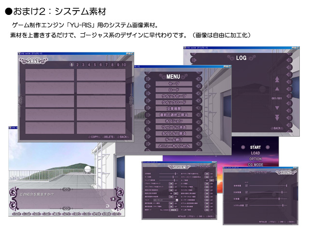Choose オプション in the MENU window
The width and height of the screenshot is (309, 231).
point(174,121)
